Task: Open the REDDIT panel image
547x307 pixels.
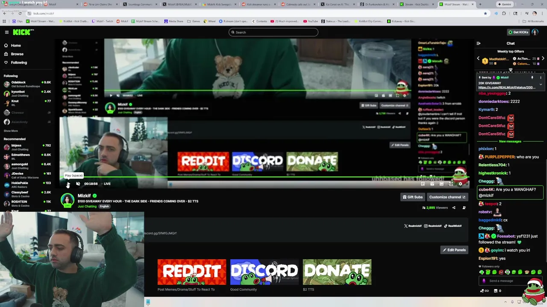Action: [192, 272]
